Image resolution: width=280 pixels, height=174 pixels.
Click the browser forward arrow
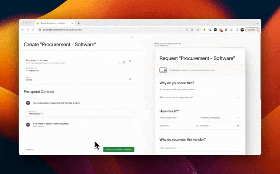pos(28,30)
